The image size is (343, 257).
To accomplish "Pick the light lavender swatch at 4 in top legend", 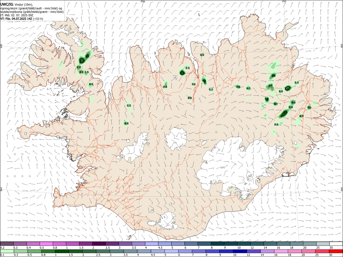I will pyautogui.click(x=151, y=244).
